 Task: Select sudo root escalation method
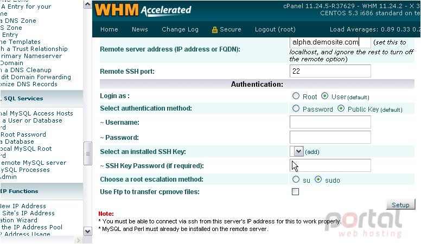pos(318,179)
